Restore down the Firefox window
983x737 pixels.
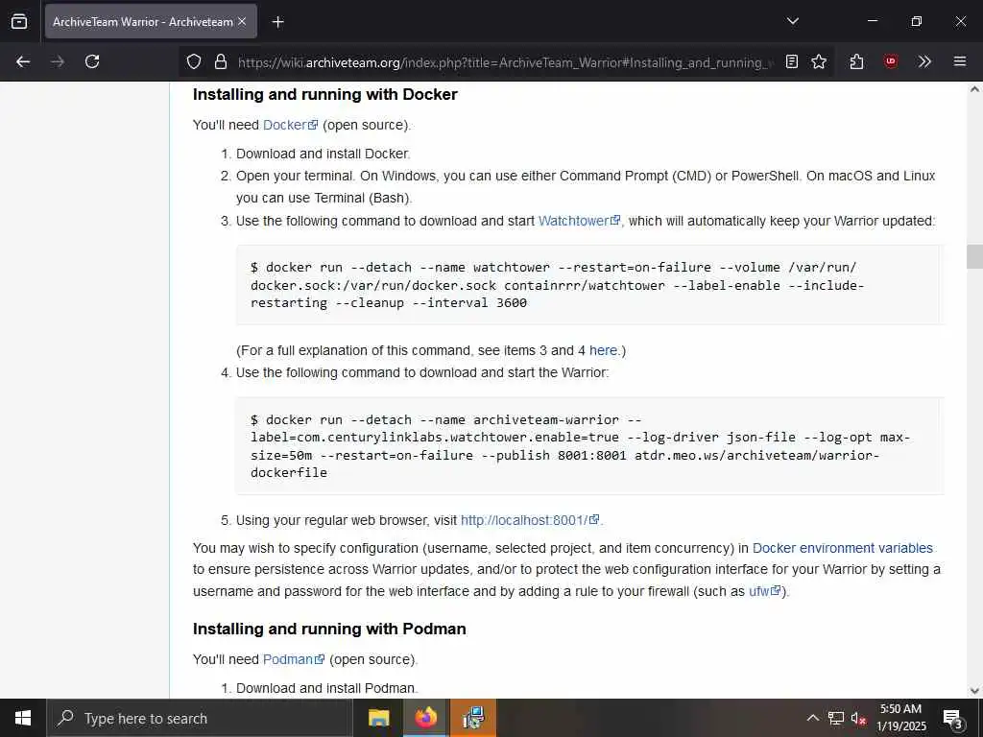tap(917, 21)
